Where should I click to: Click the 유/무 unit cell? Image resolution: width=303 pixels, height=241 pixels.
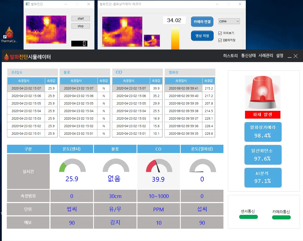point(115,209)
